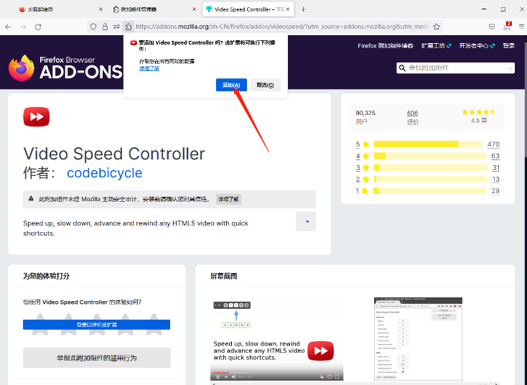
Task: Switch to the add-ons manager tab
Action: point(153,9)
